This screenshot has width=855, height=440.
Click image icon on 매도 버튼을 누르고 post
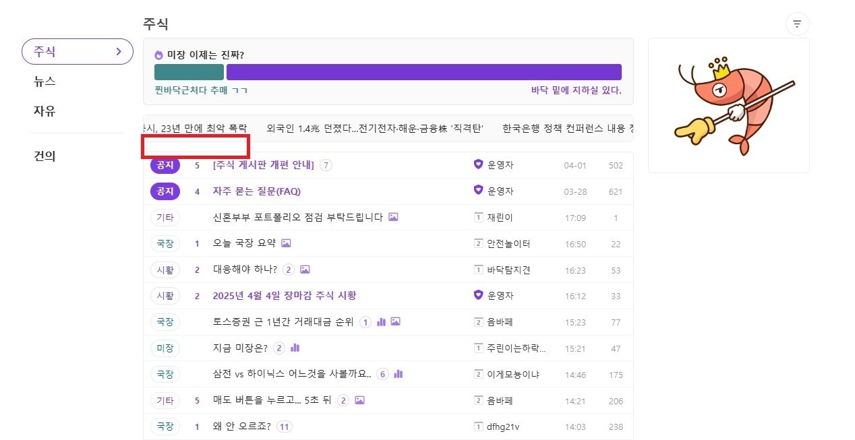tap(359, 400)
